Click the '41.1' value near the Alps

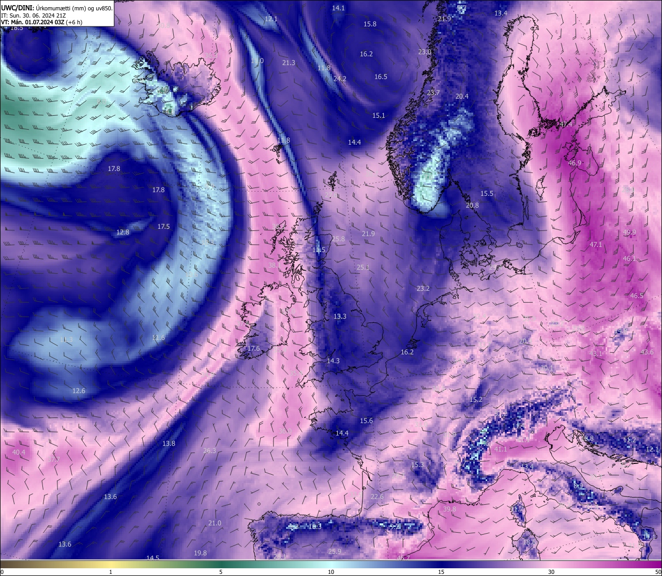click(501, 449)
